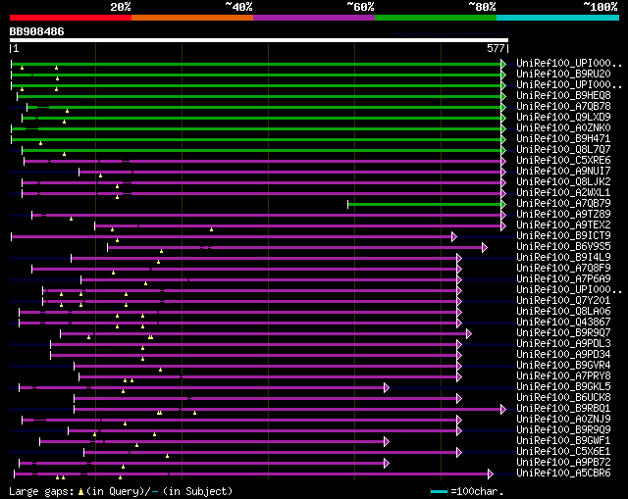The image size is (628, 499).
Task: Select the UniRef100_A9TZ89 label
Action: (x=563, y=215)
